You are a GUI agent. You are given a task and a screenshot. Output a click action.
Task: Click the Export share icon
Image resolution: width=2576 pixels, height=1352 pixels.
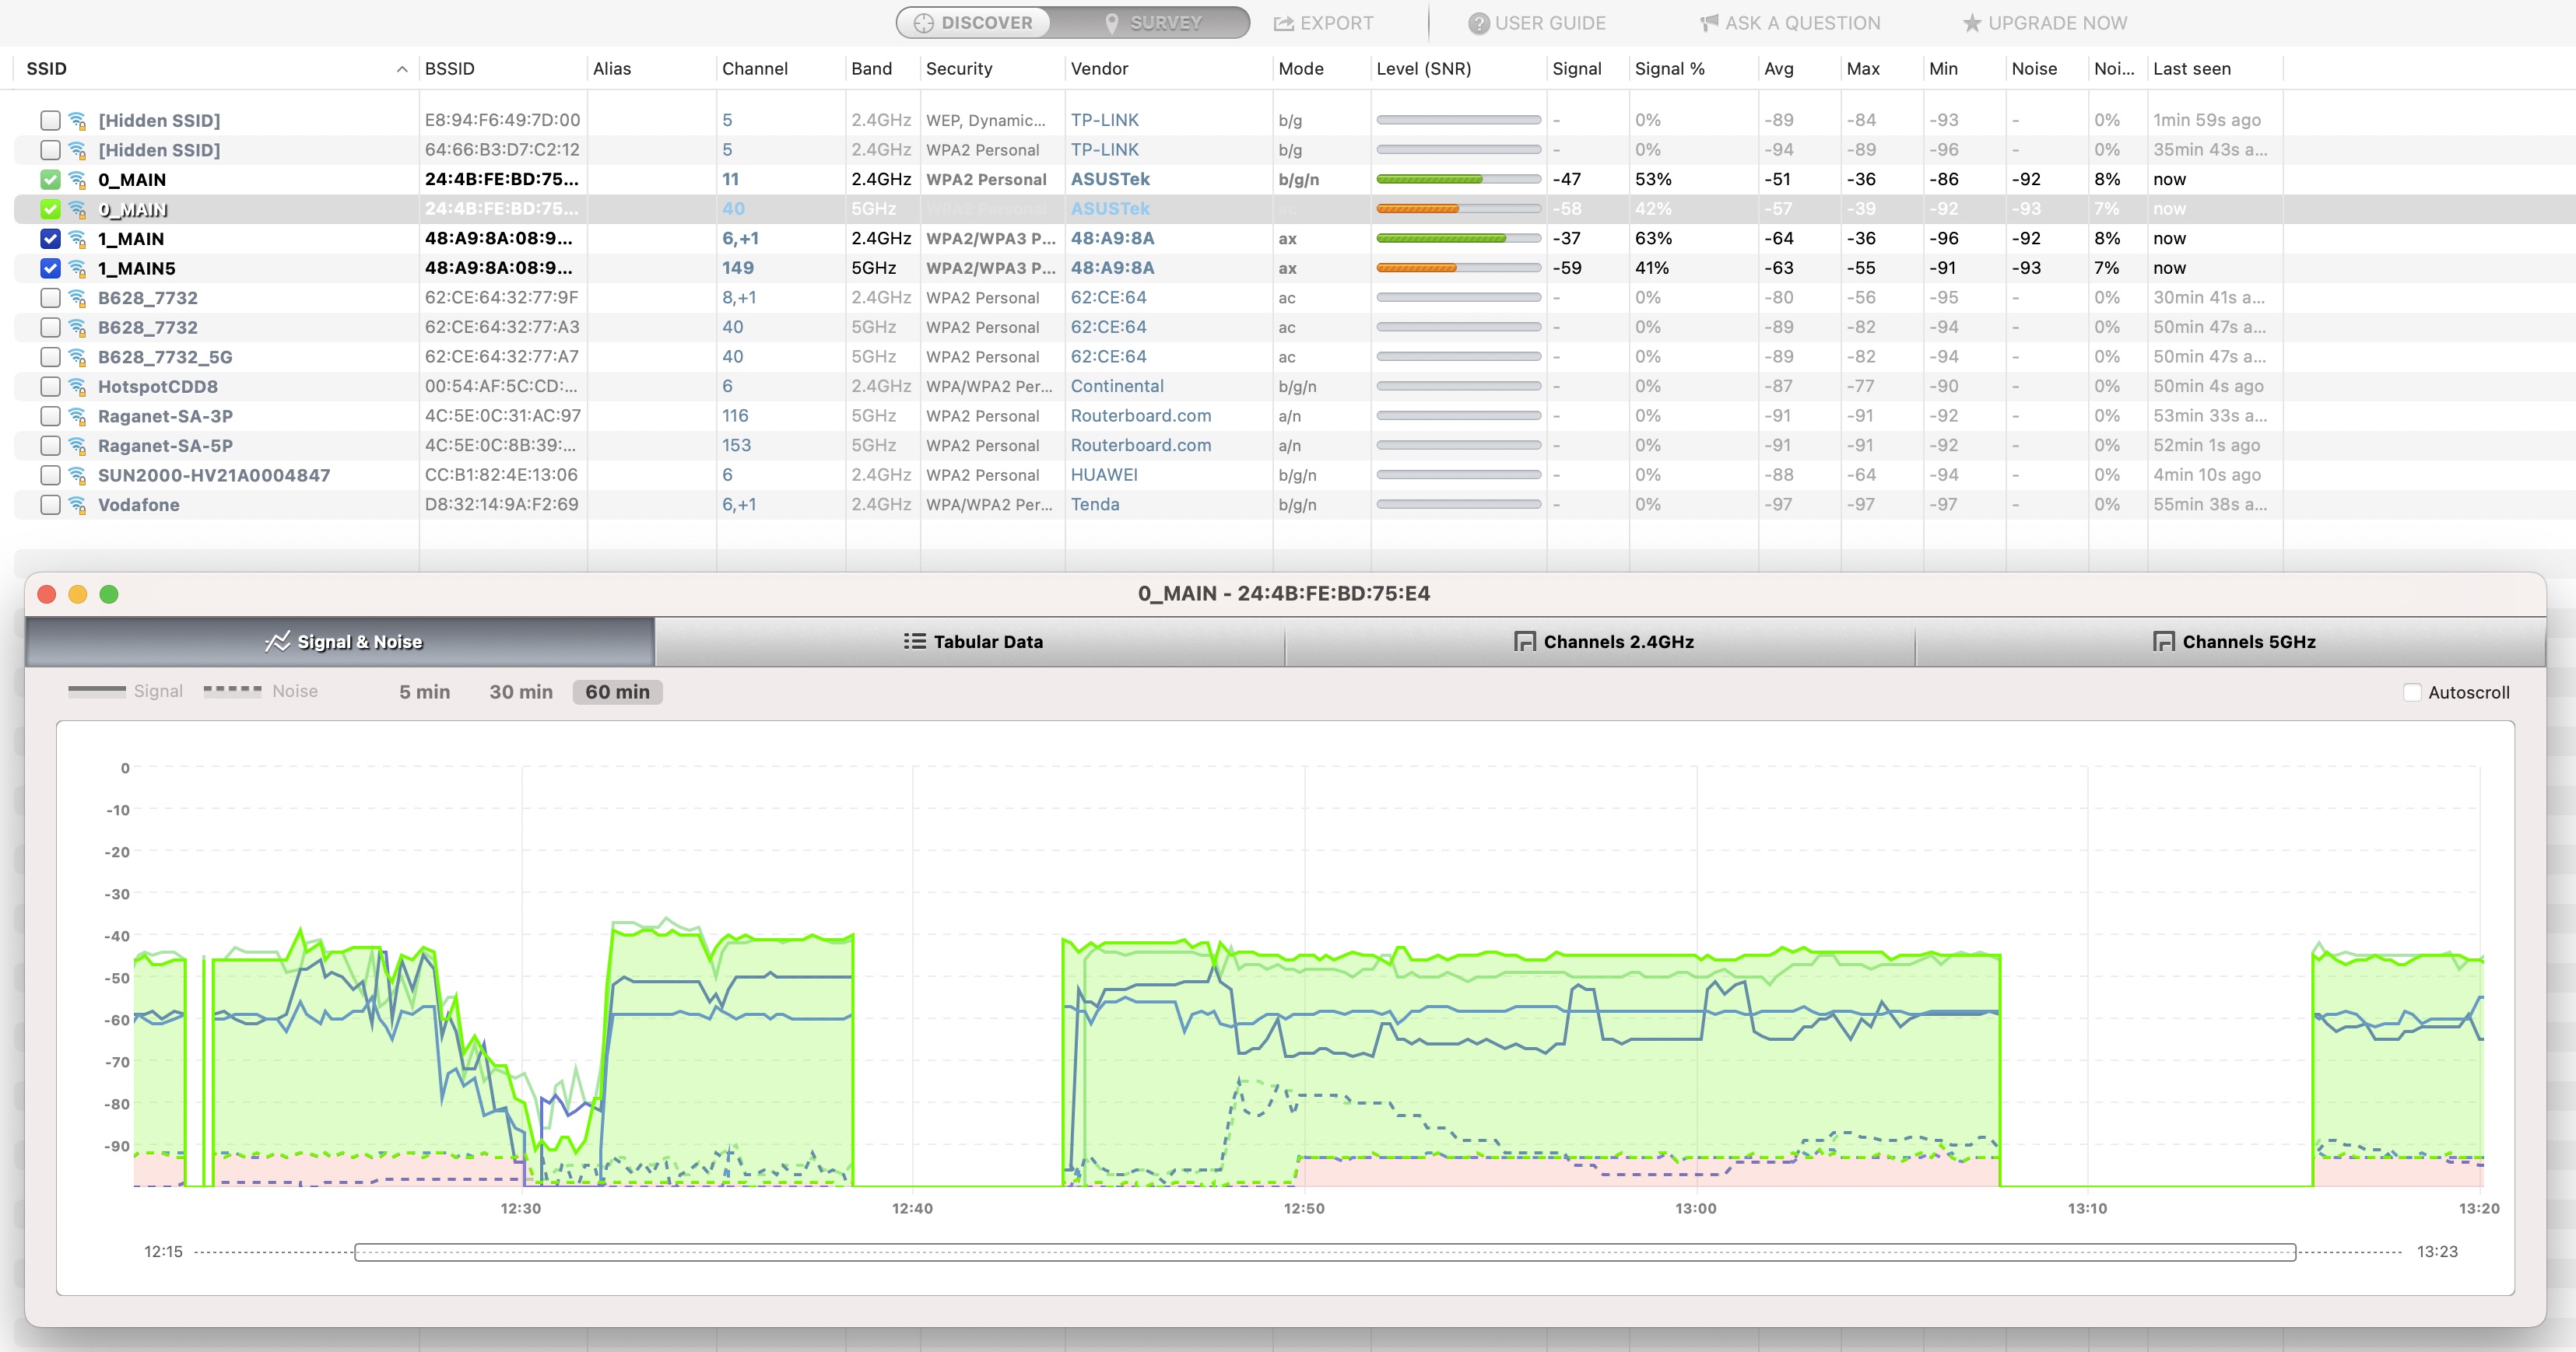[1283, 23]
